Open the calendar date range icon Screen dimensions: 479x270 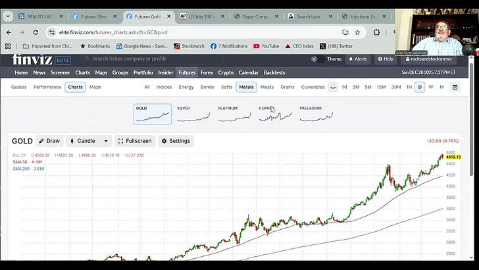(x=455, y=87)
